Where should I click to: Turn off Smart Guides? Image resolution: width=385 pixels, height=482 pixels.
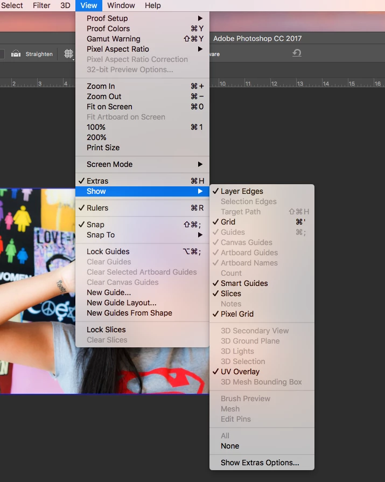click(x=262, y=283)
